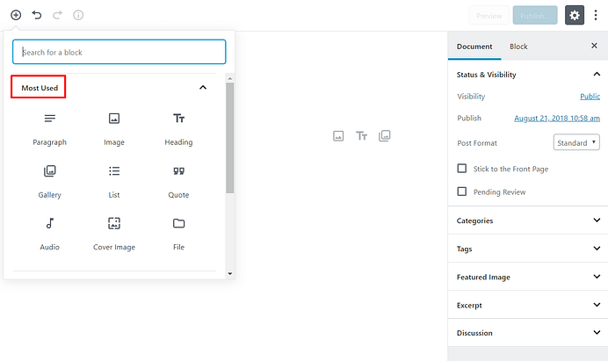The image size is (608, 361).
Task: Click the Undo arrow icon
Action: coord(37,15)
